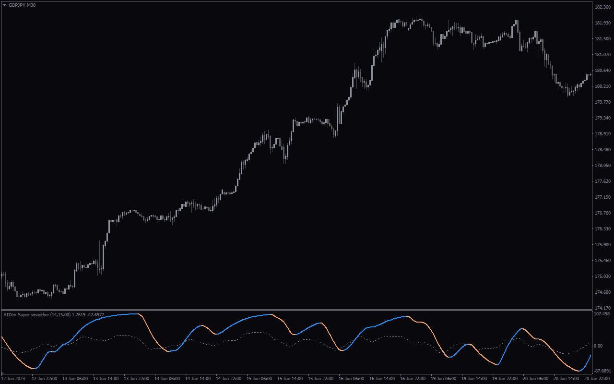Select the 182.360 price level label

tap(602, 7)
